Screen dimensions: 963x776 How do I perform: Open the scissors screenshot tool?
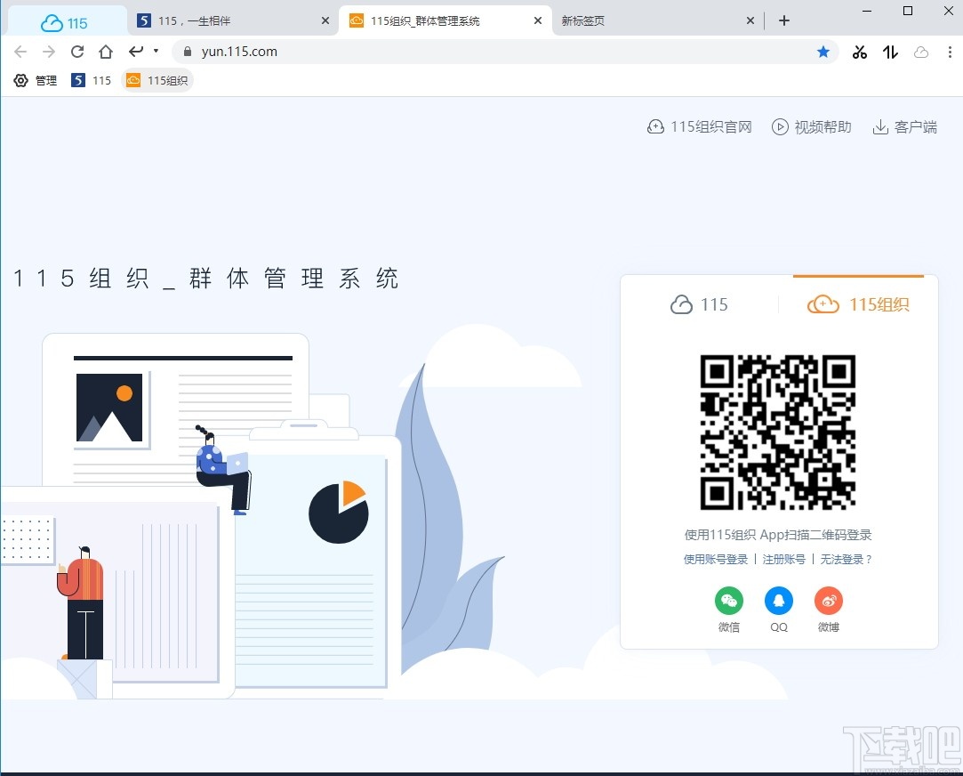[x=859, y=53]
